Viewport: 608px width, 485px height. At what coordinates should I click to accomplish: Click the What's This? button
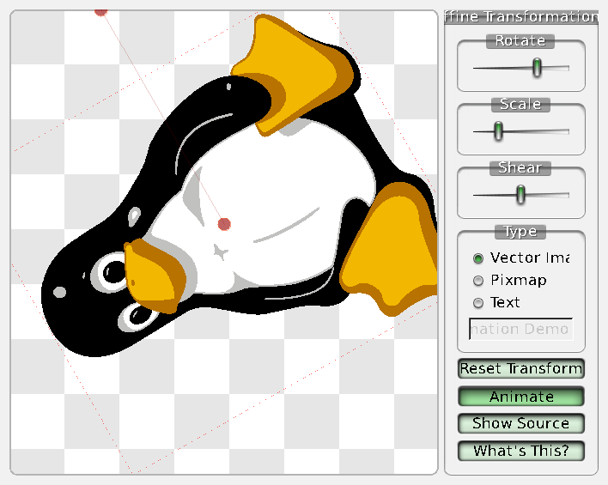point(520,451)
